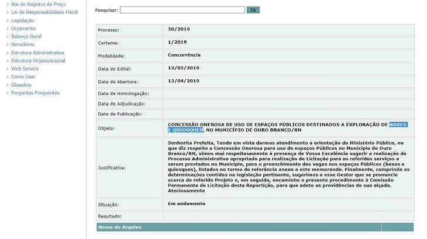
Task: Click the Situação: field label
Action: click(x=108, y=205)
